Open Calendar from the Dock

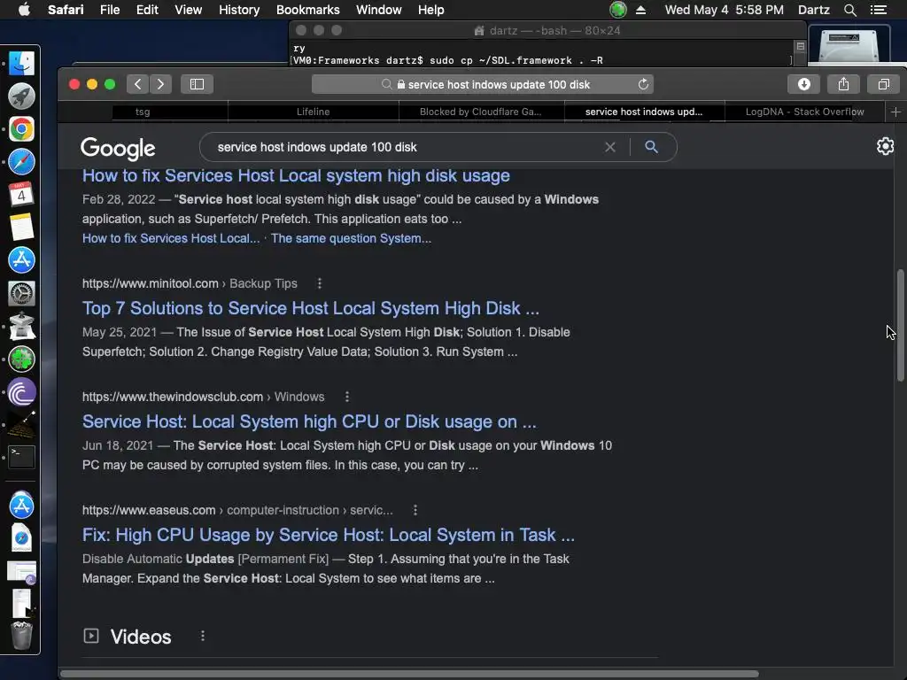point(21,194)
